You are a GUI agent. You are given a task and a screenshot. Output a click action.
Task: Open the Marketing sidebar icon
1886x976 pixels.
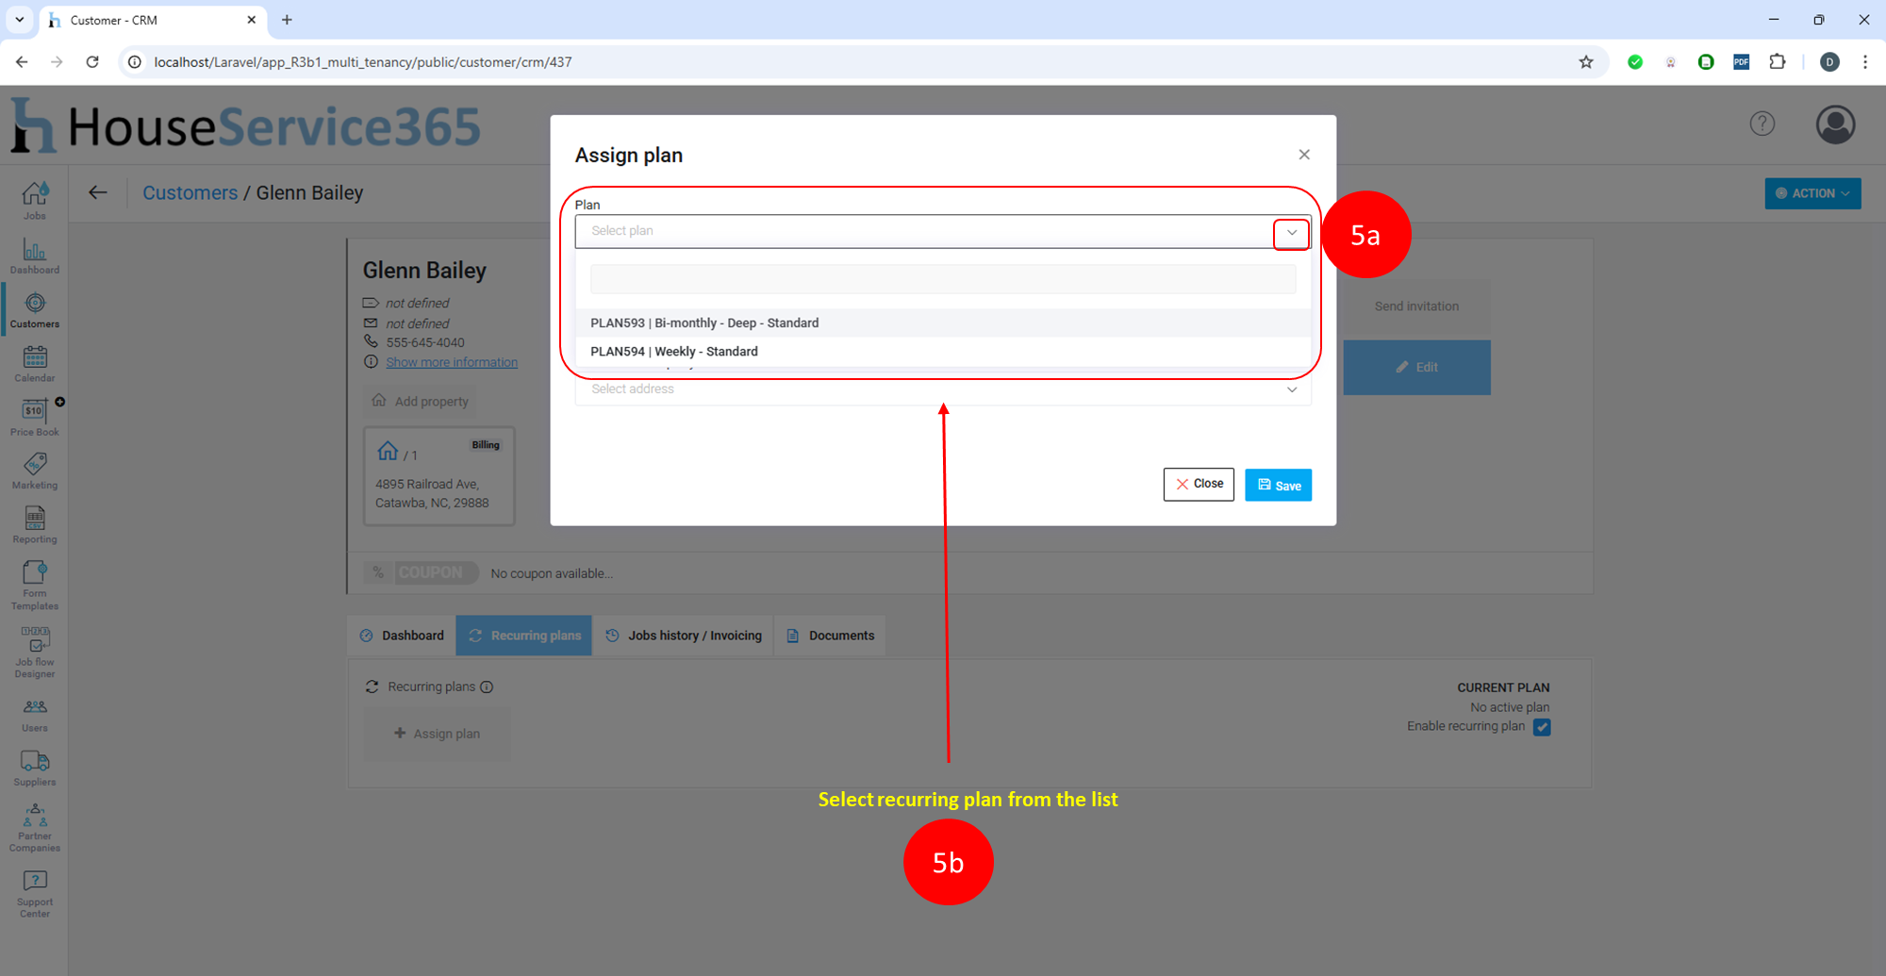(35, 471)
